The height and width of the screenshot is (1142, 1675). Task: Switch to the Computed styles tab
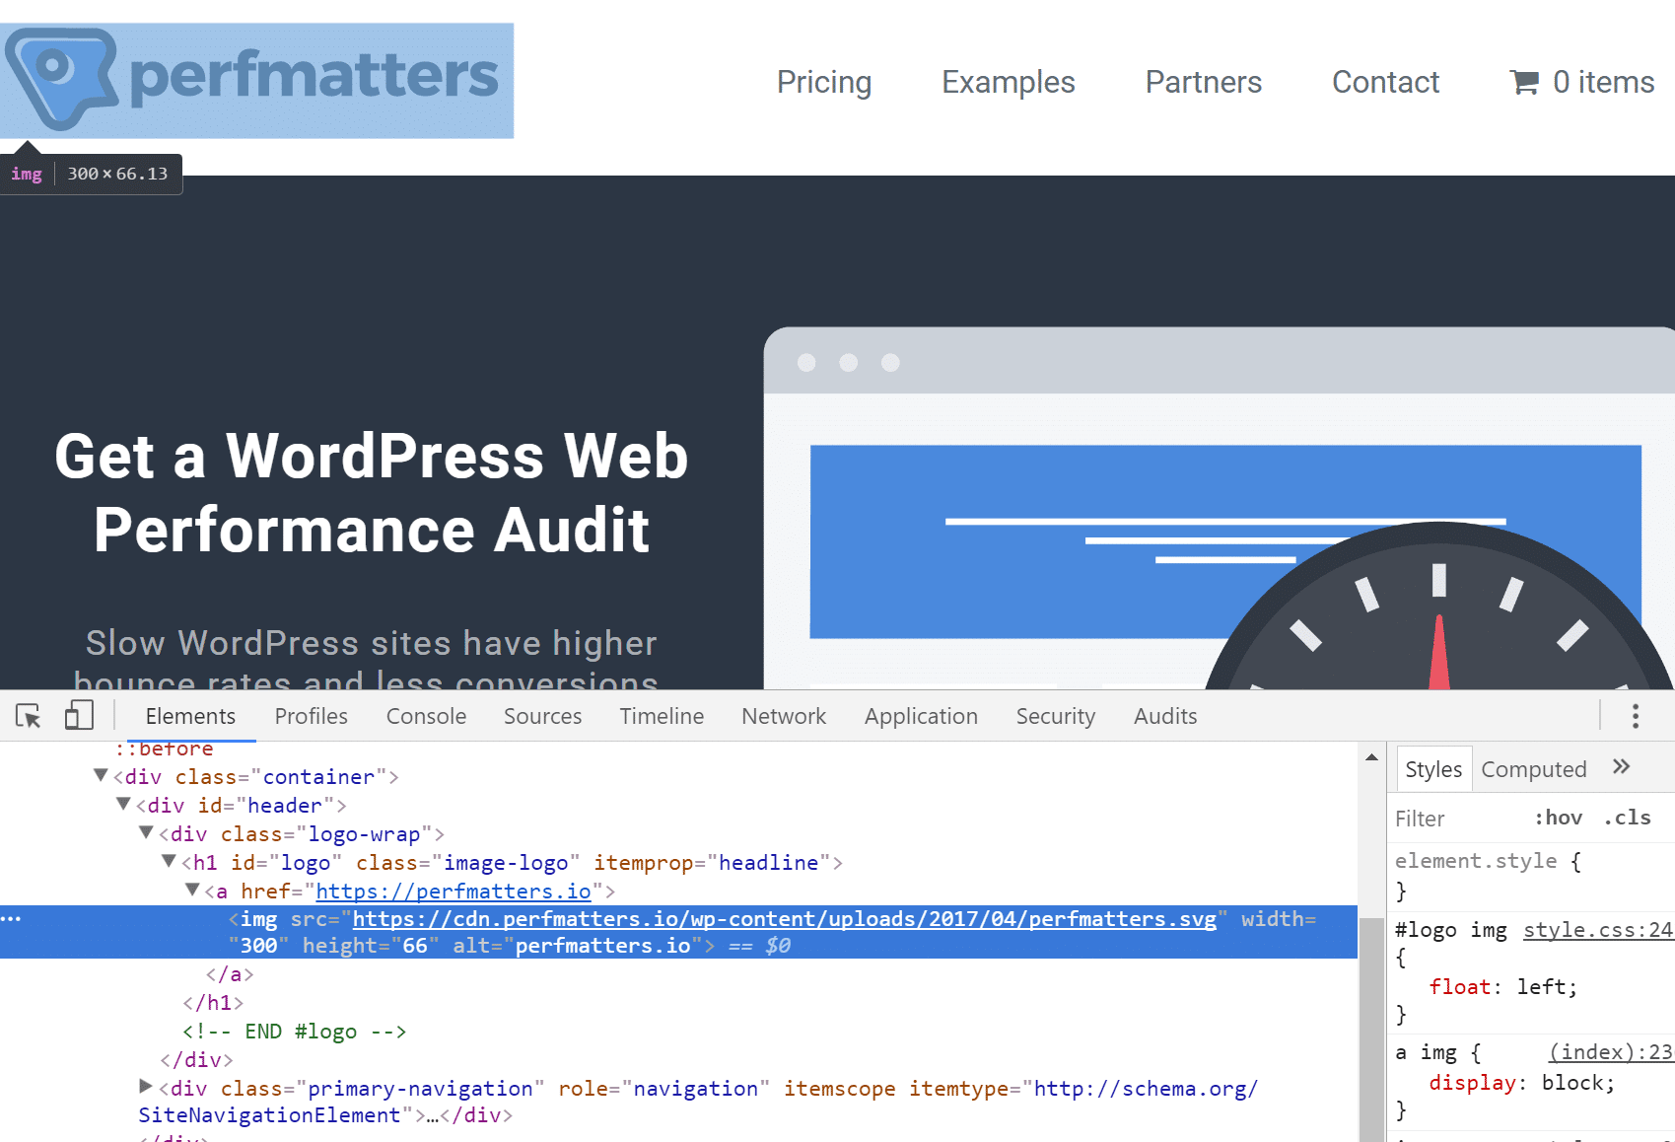[x=1534, y=768]
